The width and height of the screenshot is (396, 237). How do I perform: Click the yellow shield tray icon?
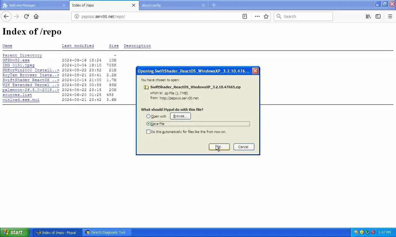click(362, 232)
